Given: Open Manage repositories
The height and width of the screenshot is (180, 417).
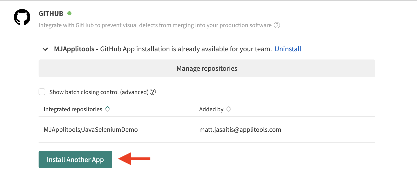Looking at the screenshot, I should [207, 68].
